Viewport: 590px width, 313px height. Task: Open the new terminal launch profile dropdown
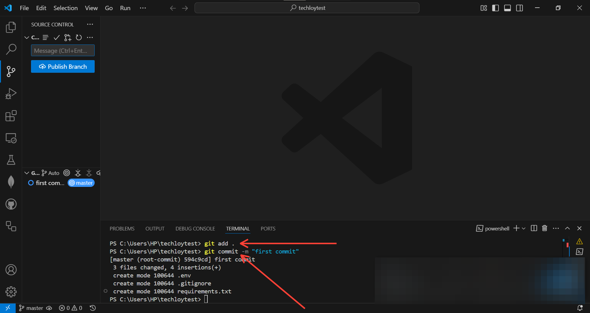pyautogui.click(x=524, y=228)
